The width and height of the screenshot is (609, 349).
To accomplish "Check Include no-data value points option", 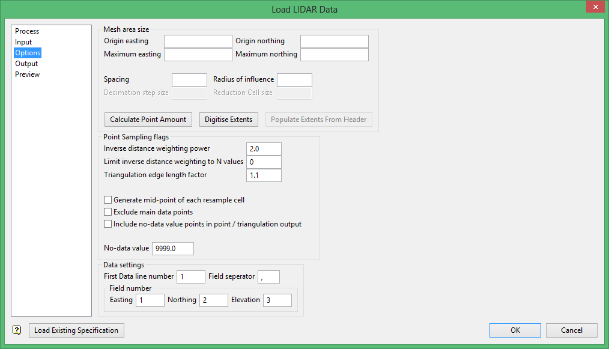I will point(108,224).
